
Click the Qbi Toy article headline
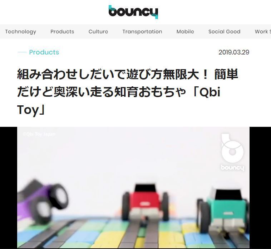point(128,92)
